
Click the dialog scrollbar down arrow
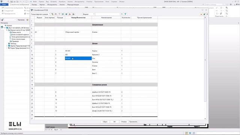(205, 119)
